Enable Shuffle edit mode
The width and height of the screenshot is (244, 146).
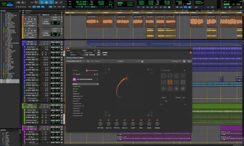click(x=4, y=3)
